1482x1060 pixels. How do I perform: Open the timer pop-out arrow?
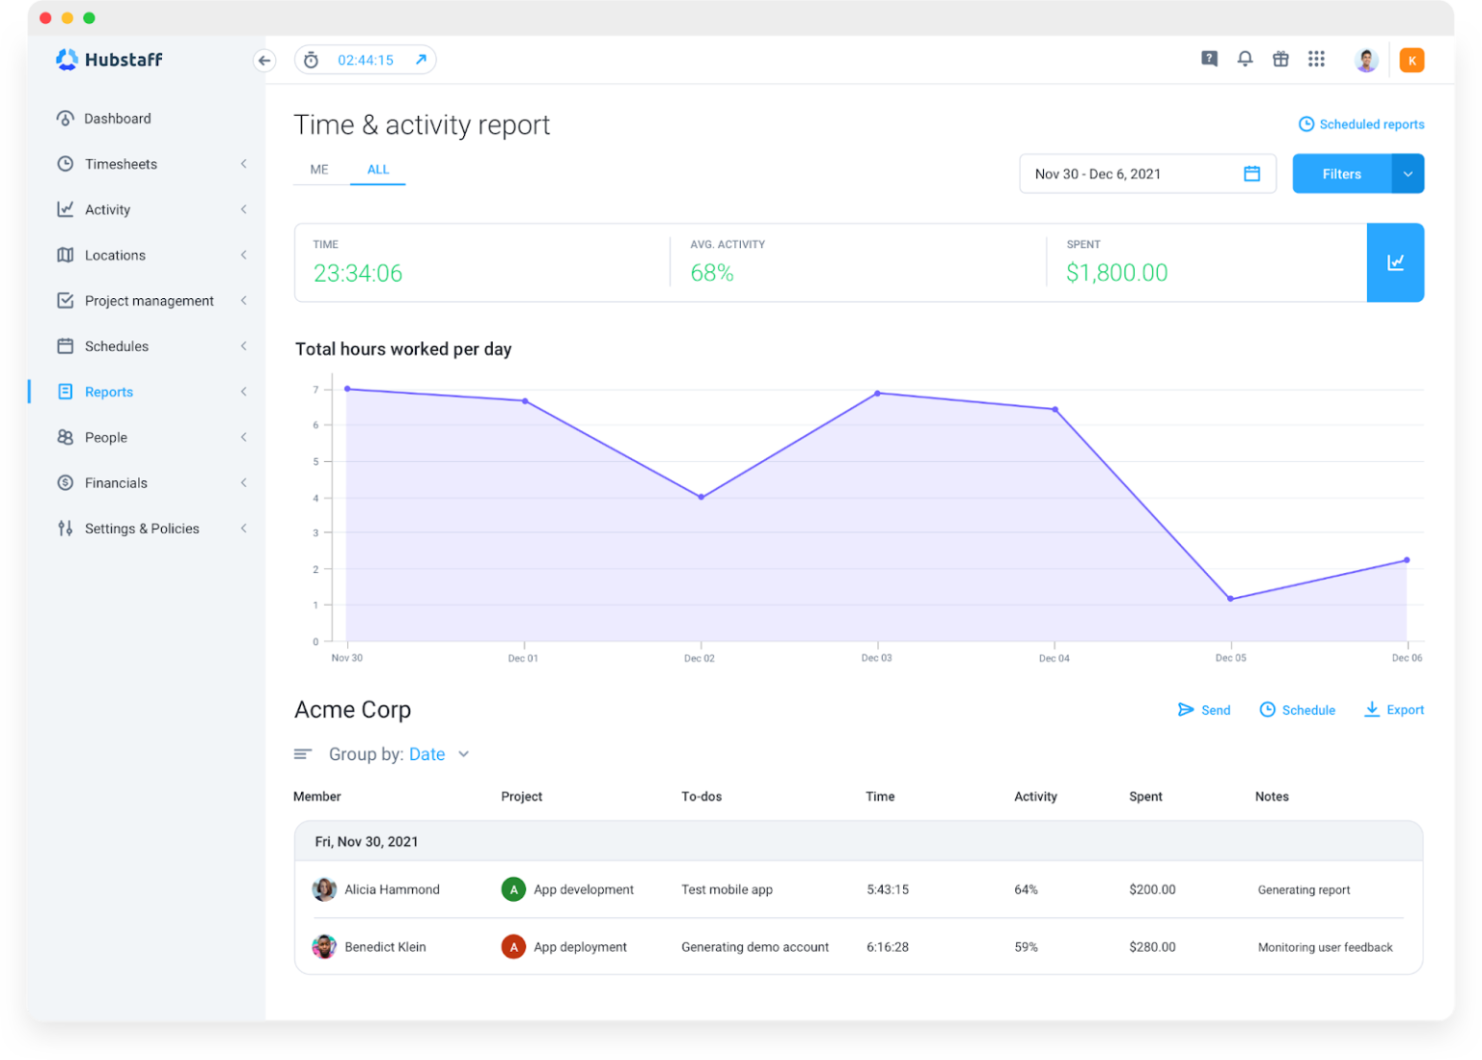click(x=421, y=60)
